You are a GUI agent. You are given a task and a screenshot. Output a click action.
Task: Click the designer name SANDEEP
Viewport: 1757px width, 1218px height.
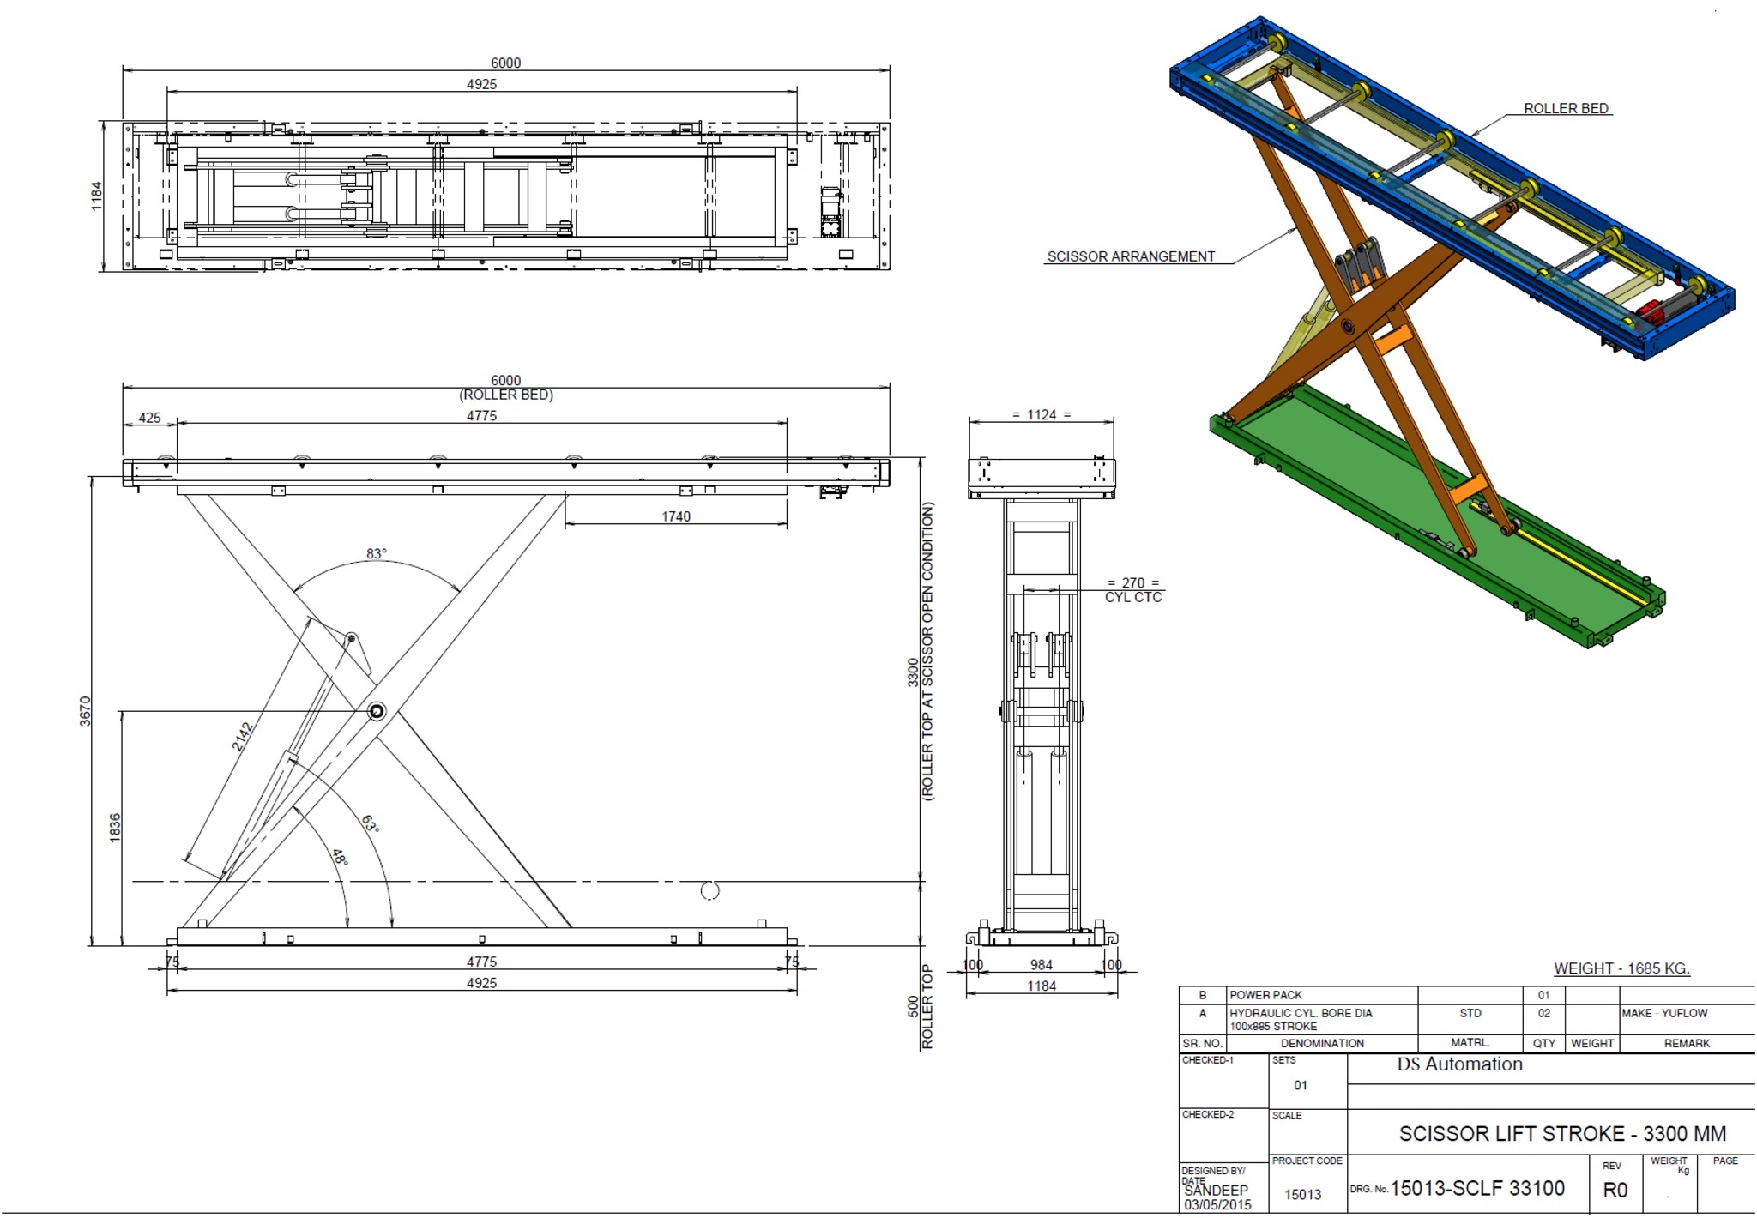[1216, 1191]
